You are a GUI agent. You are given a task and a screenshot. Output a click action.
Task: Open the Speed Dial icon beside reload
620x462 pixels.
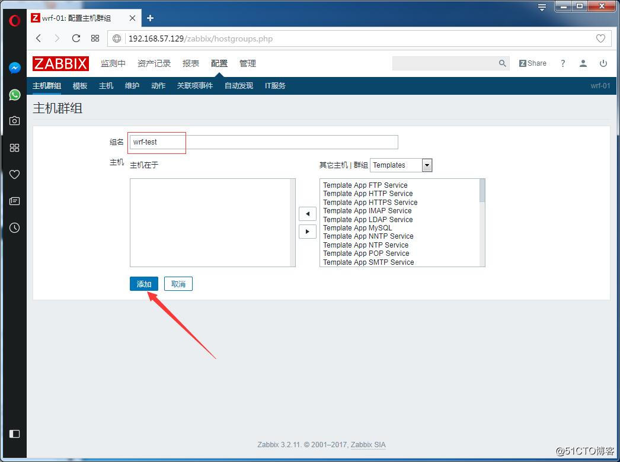95,38
